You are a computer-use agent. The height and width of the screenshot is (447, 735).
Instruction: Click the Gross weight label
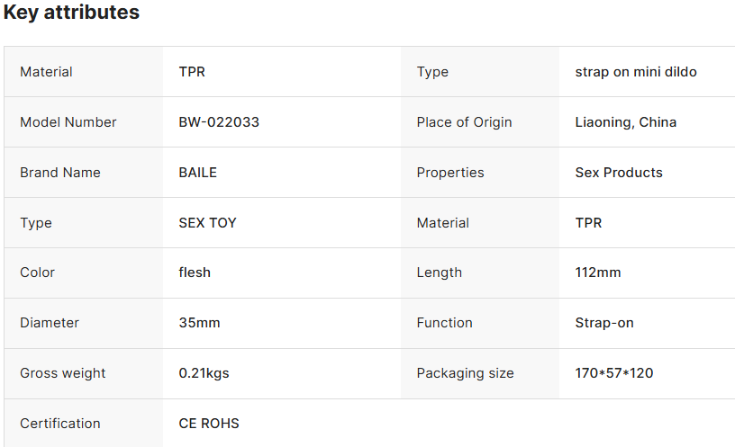coord(62,373)
